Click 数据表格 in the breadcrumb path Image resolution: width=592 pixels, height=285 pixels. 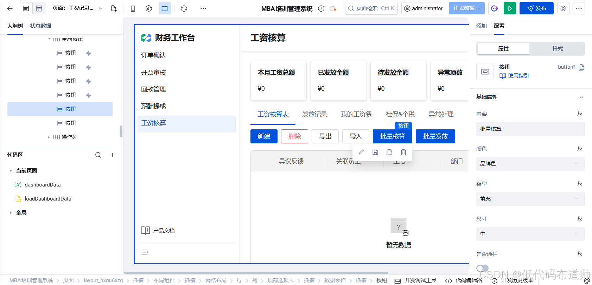335,280
